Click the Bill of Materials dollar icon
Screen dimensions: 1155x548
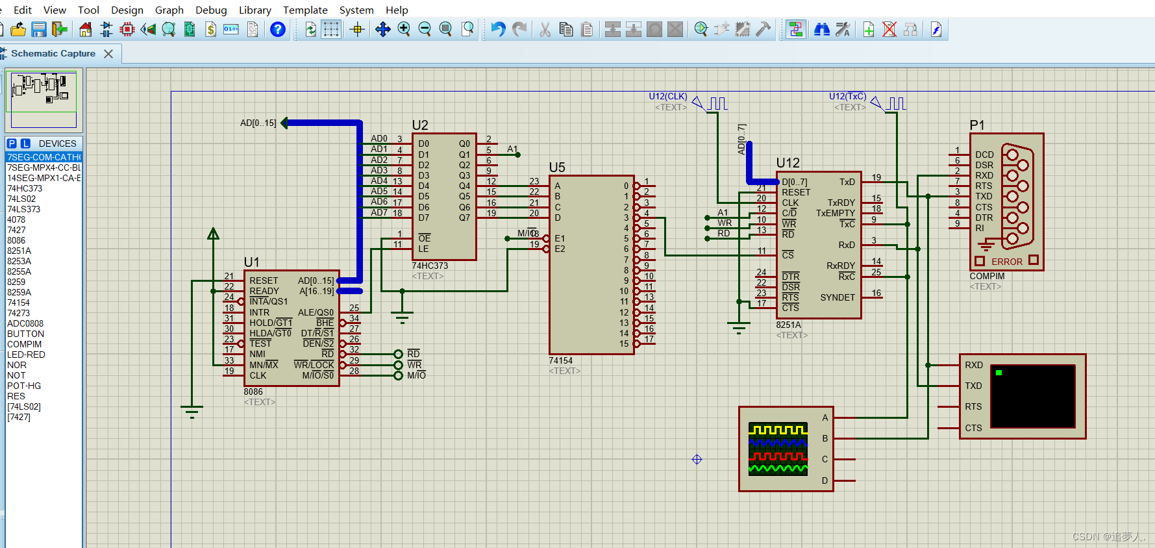210,29
